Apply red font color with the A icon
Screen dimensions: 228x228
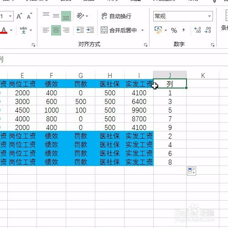(x=4, y=30)
